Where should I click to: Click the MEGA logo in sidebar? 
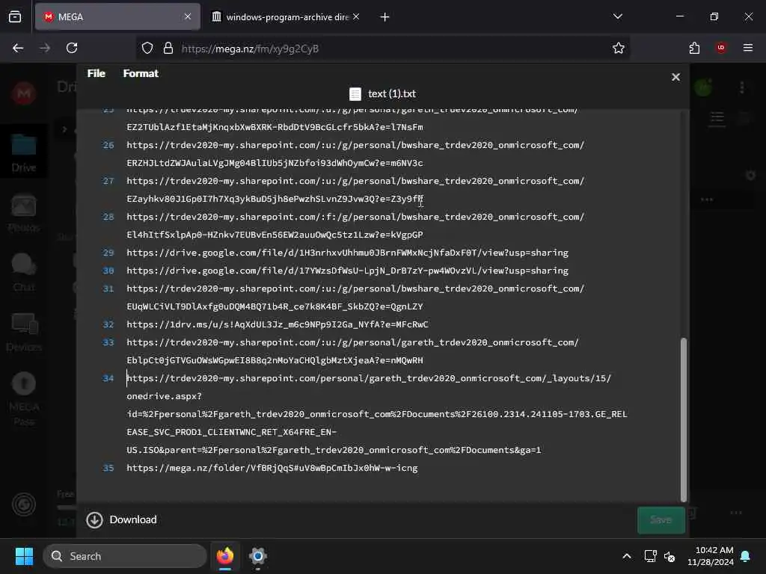pos(23,93)
